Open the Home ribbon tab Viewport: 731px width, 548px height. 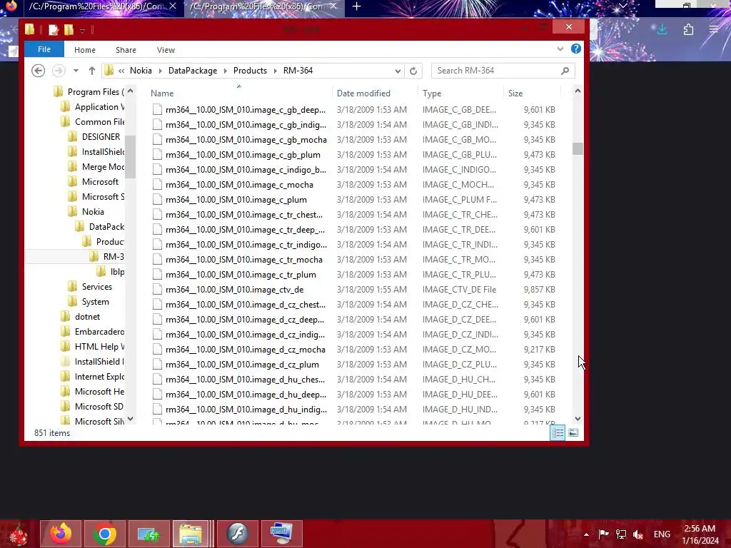(x=85, y=50)
